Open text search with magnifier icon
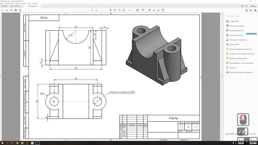Screen dimensions: 258x145 (x=20, y=10)
